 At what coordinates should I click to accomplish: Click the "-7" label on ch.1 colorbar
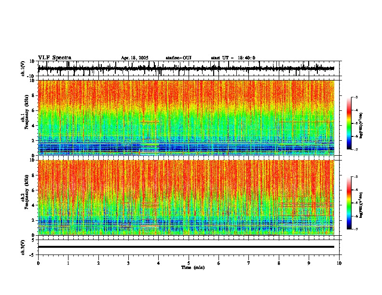tap(355, 149)
